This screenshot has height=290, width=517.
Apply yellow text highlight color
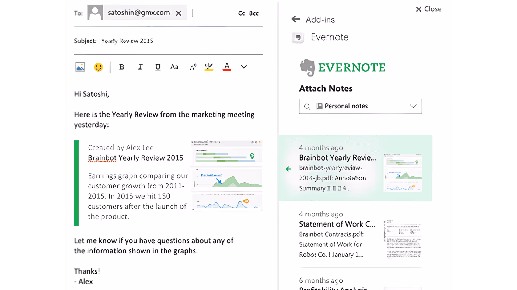point(209,67)
